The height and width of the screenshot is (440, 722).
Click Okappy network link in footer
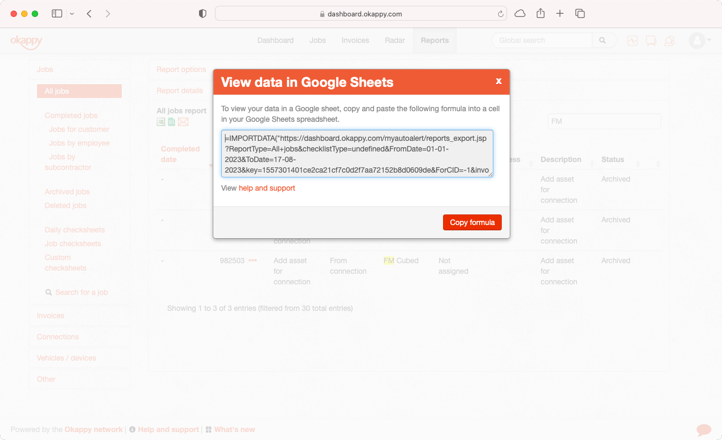[94, 429]
